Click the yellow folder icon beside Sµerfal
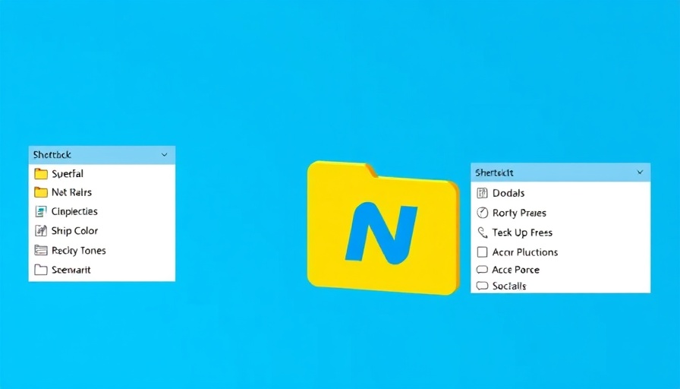This screenshot has width=680, height=389. pyautogui.click(x=41, y=174)
